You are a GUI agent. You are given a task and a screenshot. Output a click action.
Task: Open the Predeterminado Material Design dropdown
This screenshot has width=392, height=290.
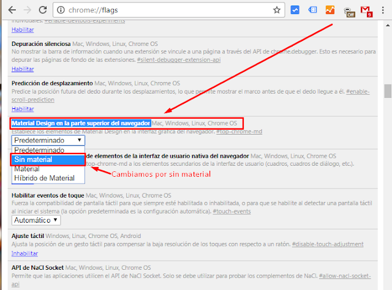48,140
